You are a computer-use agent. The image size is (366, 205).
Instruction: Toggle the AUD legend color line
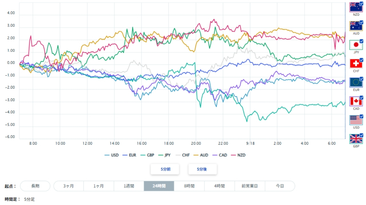click(x=200, y=155)
